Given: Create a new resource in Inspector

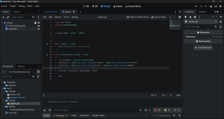Looking at the screenshot, I should (186, 17).
